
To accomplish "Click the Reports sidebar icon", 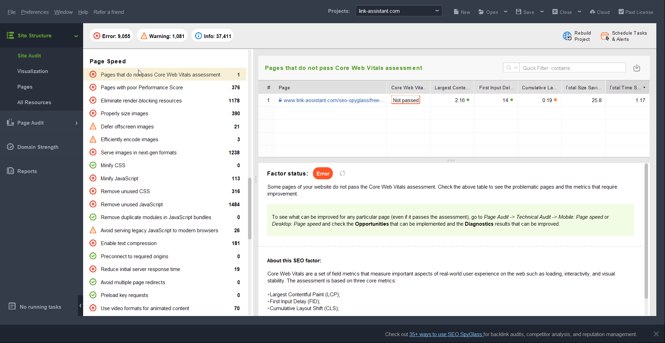I will pyautogui.click(x=10, y=171).
